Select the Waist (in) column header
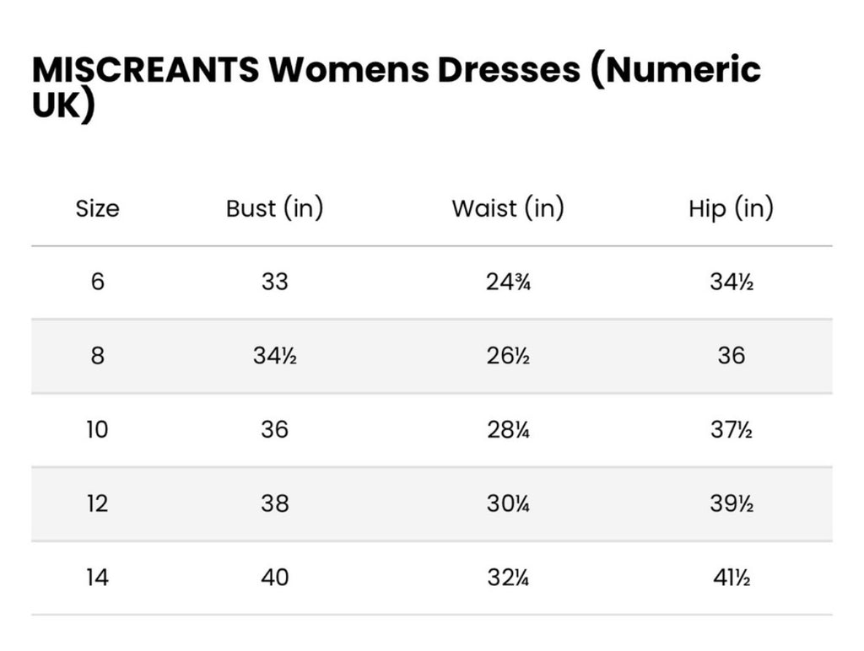The image size is (864, 651). tap(508, 208)
